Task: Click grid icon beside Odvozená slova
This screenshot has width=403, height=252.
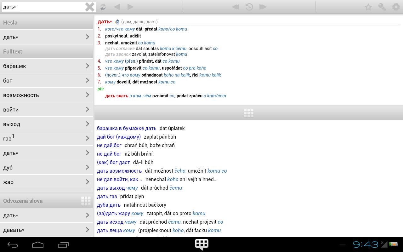Action: pos(86,201)
